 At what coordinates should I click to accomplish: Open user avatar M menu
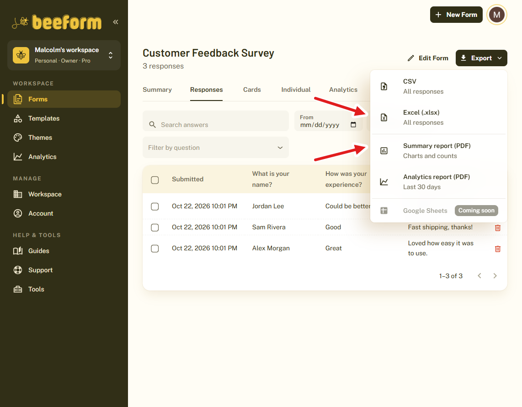click(497, 15)
